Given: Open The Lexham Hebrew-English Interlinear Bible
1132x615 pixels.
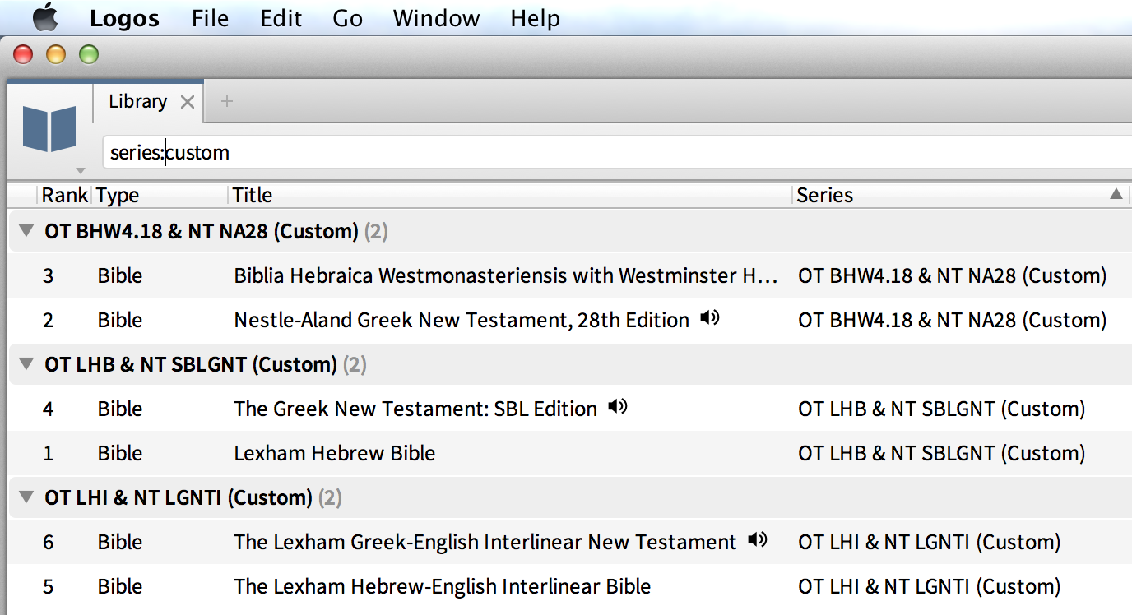Looking at the screenshot, I should (442, 587).
